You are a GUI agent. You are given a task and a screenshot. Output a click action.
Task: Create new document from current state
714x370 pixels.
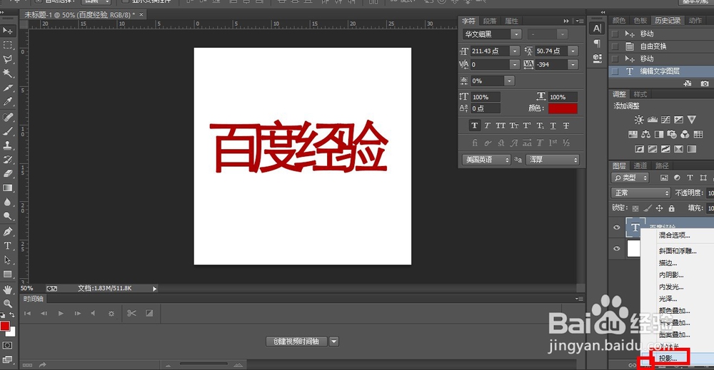[688, 83]
